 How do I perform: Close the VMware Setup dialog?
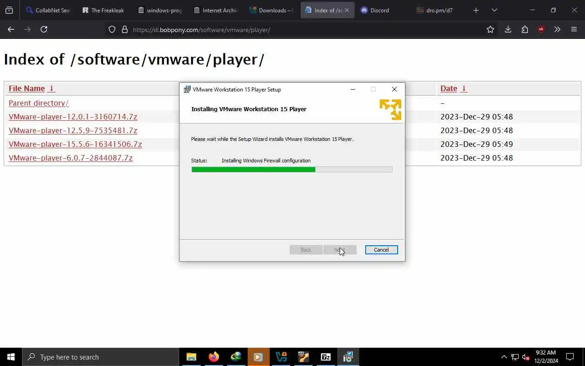394,89
